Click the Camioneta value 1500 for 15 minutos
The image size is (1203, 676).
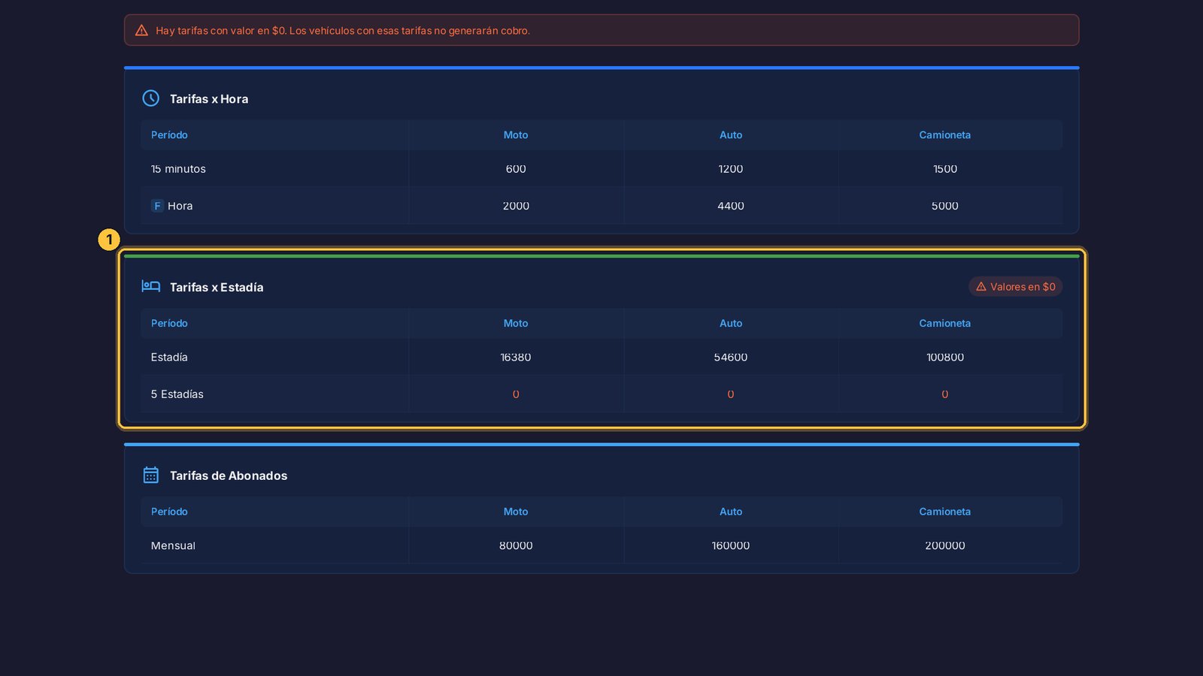click(x=945, y=169)
